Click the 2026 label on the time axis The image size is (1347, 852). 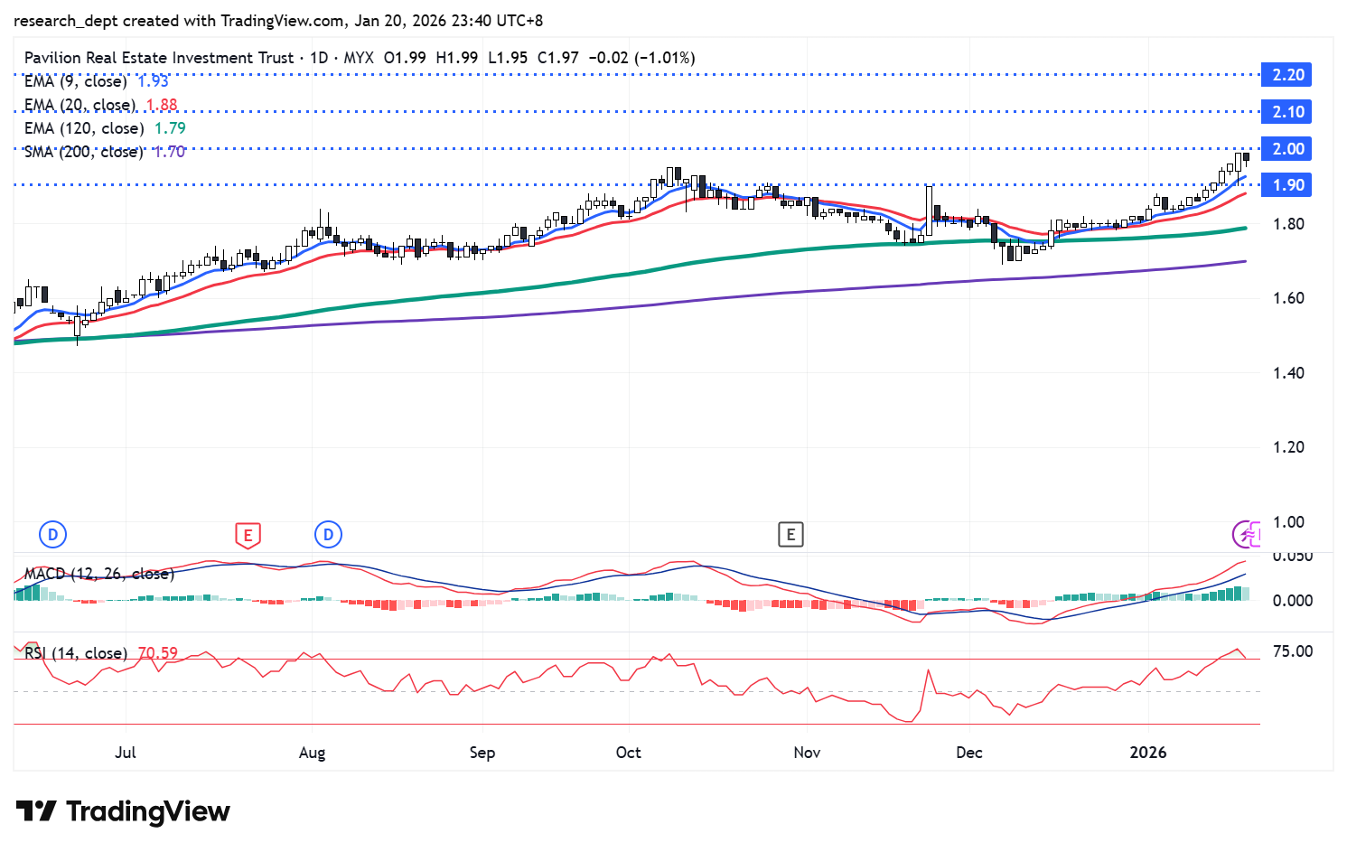[x=1148, y=753]
